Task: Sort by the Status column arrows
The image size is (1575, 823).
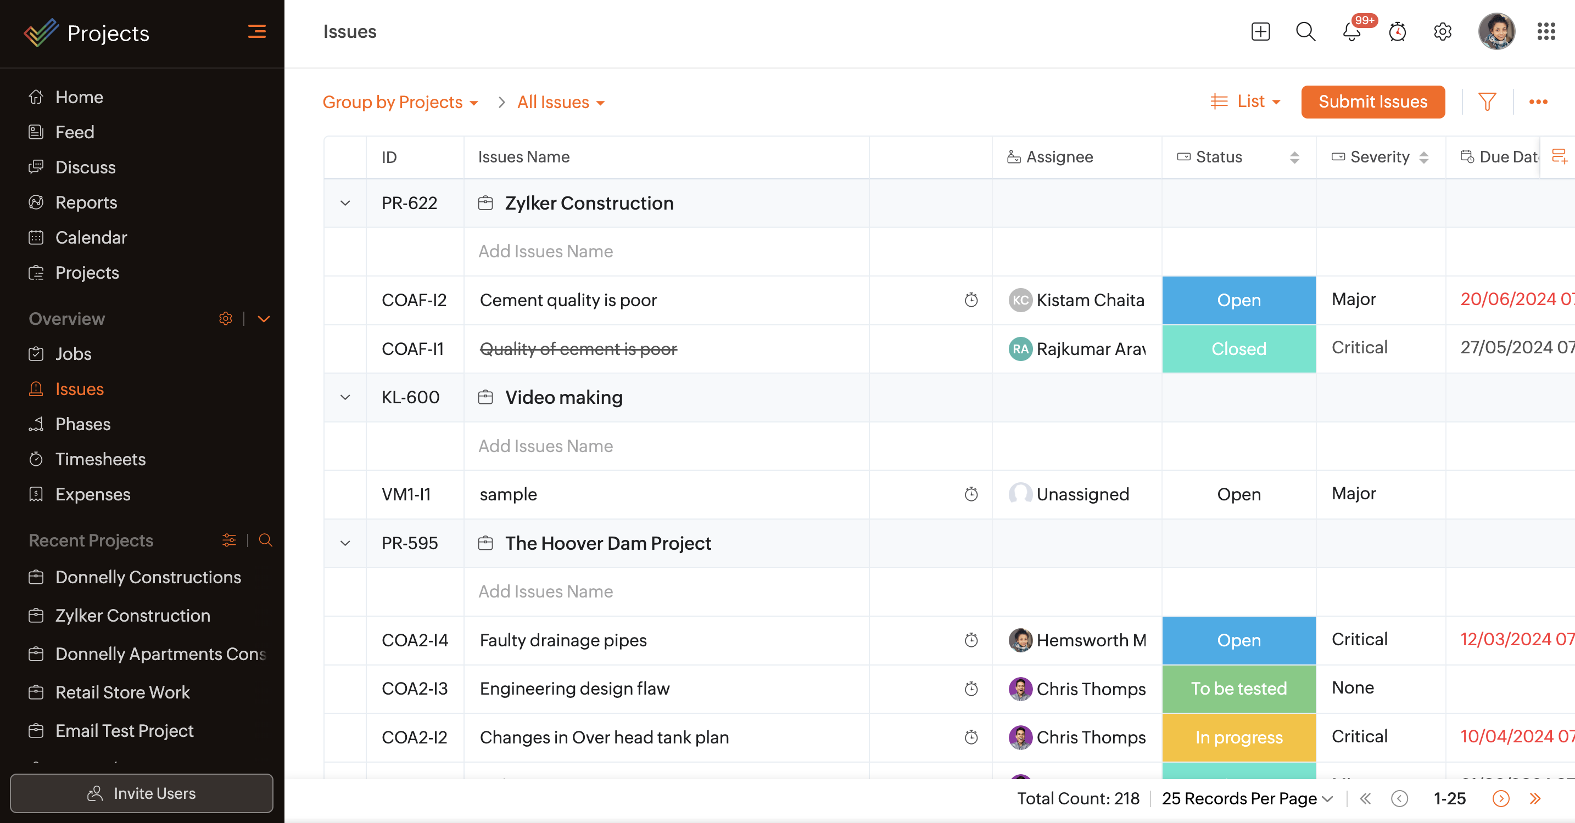Action: point(1294,157)
